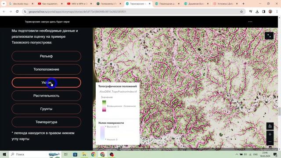Open the notification center
Image resolution: width=281 pixels, height=158 pixels.
click(275, 154)
